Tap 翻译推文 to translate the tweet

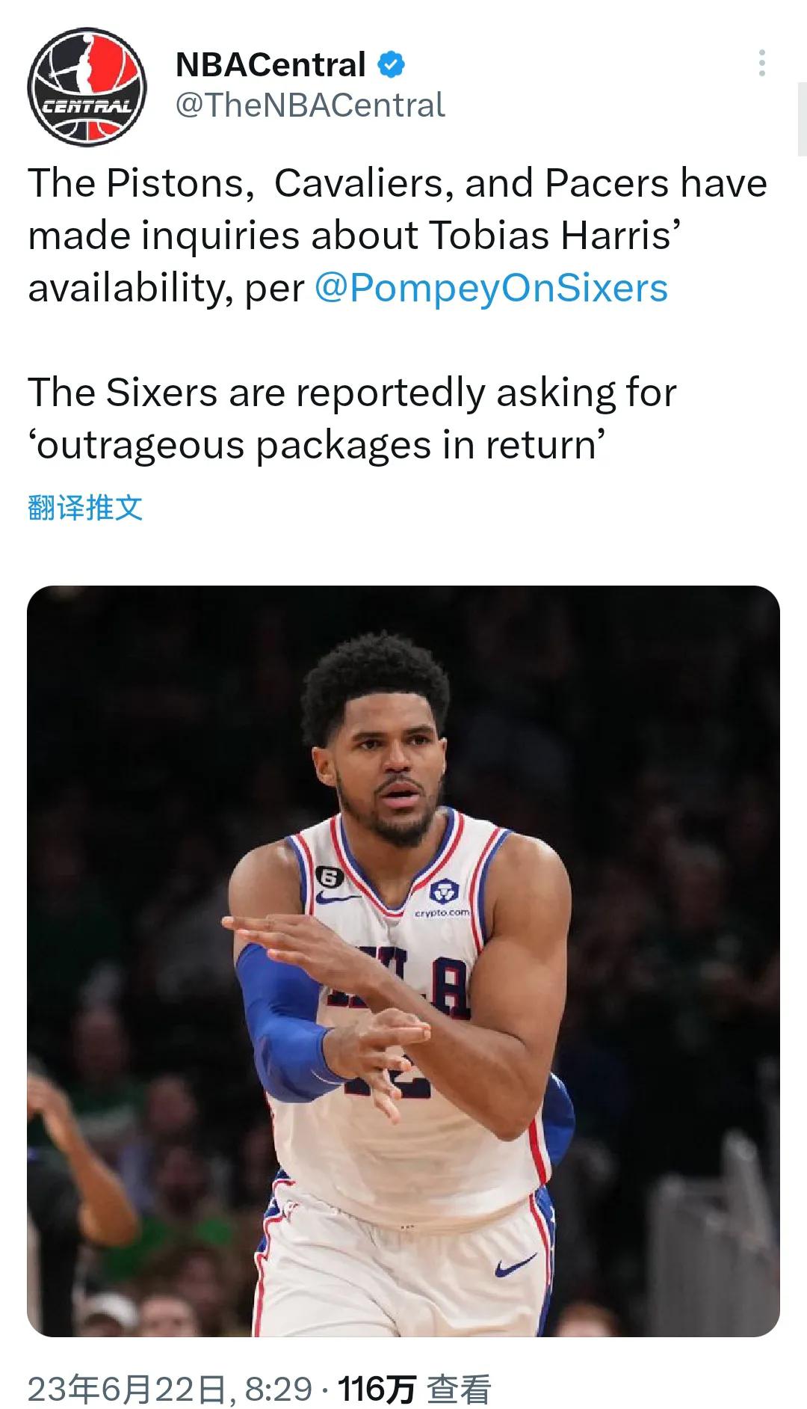85,508
